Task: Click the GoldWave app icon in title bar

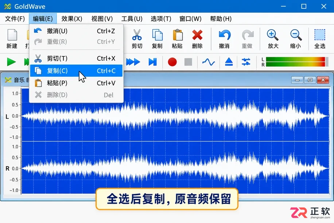Action: pos(7,7)
